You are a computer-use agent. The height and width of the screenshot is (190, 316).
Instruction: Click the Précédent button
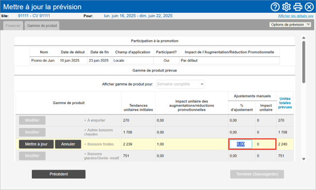pyautogui.click(x=58, y=174)
